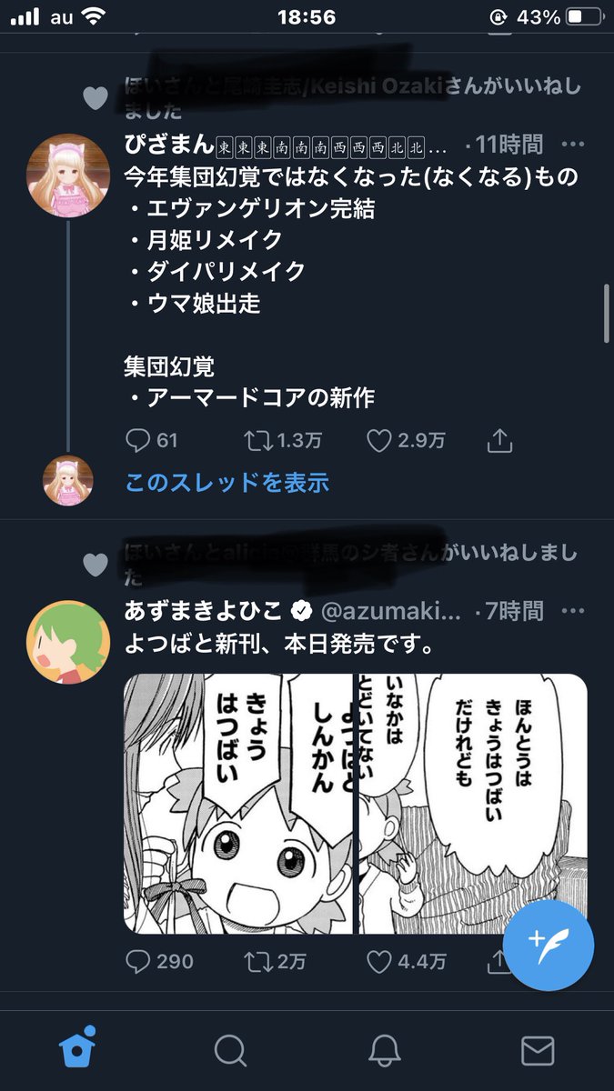614x1091 pixels.
Task: Open the Messages envelope tab
Action: (538, 1050)
